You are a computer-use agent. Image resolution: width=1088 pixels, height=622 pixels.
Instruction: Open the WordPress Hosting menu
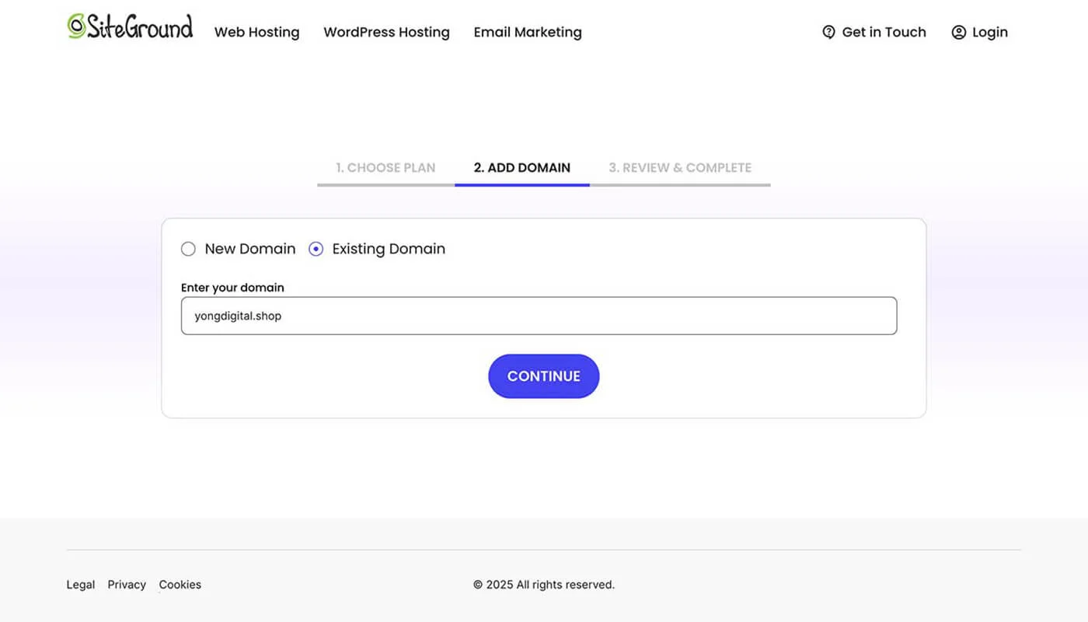tap(386, 32)
